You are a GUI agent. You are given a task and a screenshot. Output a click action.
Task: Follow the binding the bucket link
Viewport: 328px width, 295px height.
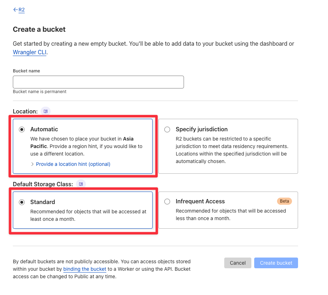pos(85,269)
